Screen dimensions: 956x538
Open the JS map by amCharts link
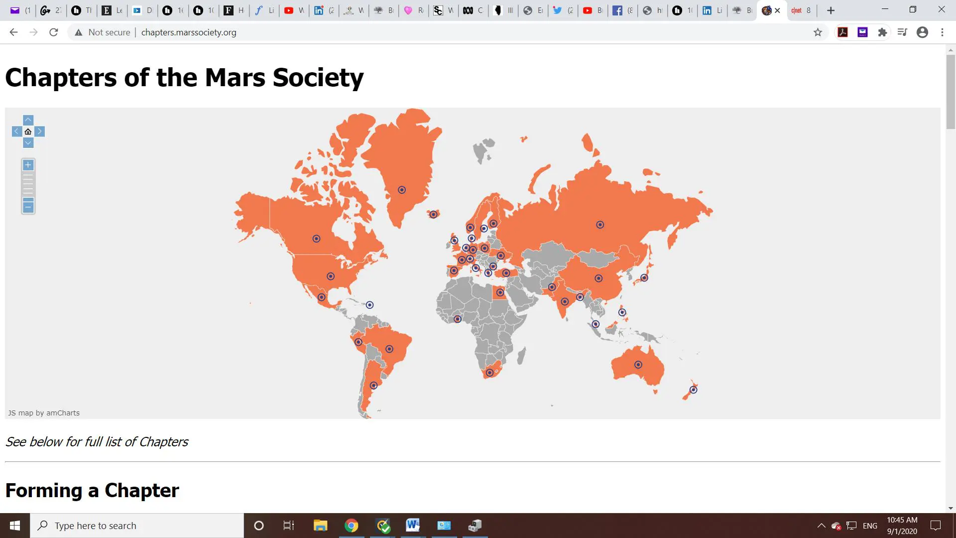tap(44, 413)
